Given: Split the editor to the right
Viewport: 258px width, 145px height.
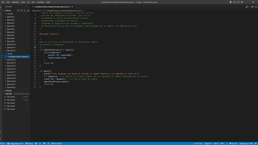Looking at the screenshot, I should [256, 7].
